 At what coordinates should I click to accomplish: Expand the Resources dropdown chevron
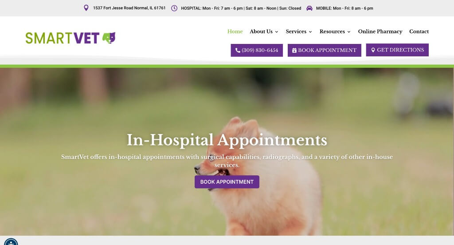coord(349,32)
